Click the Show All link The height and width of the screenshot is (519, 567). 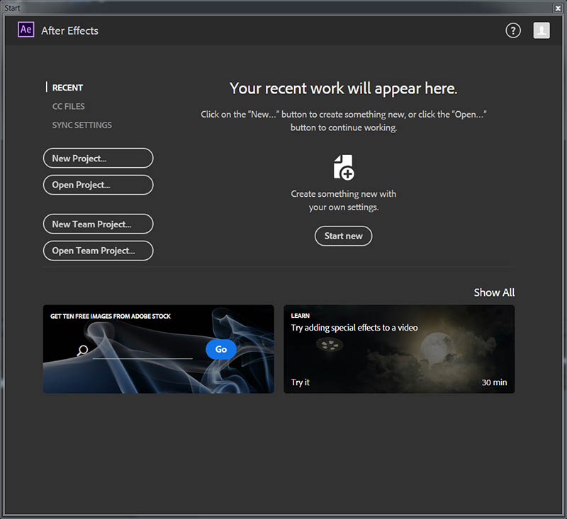point(494,292)
